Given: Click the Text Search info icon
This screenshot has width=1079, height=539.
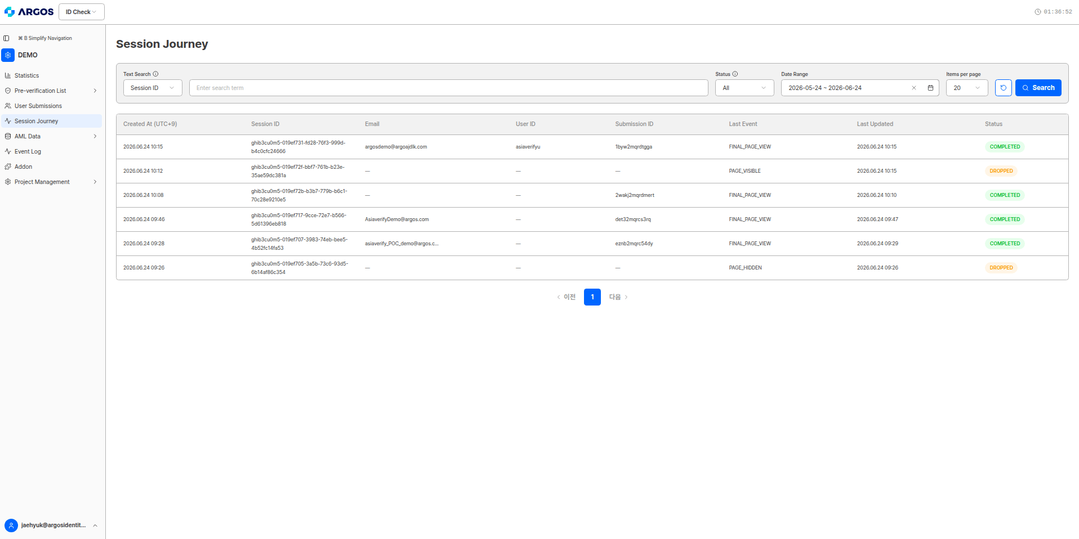Looking at the screenshot, I should point(156,74).
